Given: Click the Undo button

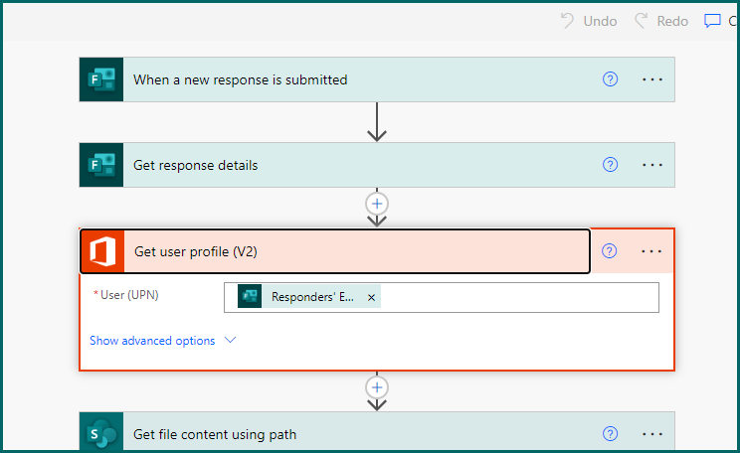Looking at the screenshot, I should [589, 21].
